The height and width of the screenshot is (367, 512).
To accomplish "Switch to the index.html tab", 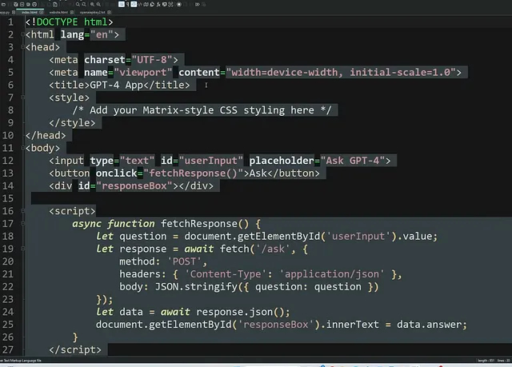I will 30,13.
